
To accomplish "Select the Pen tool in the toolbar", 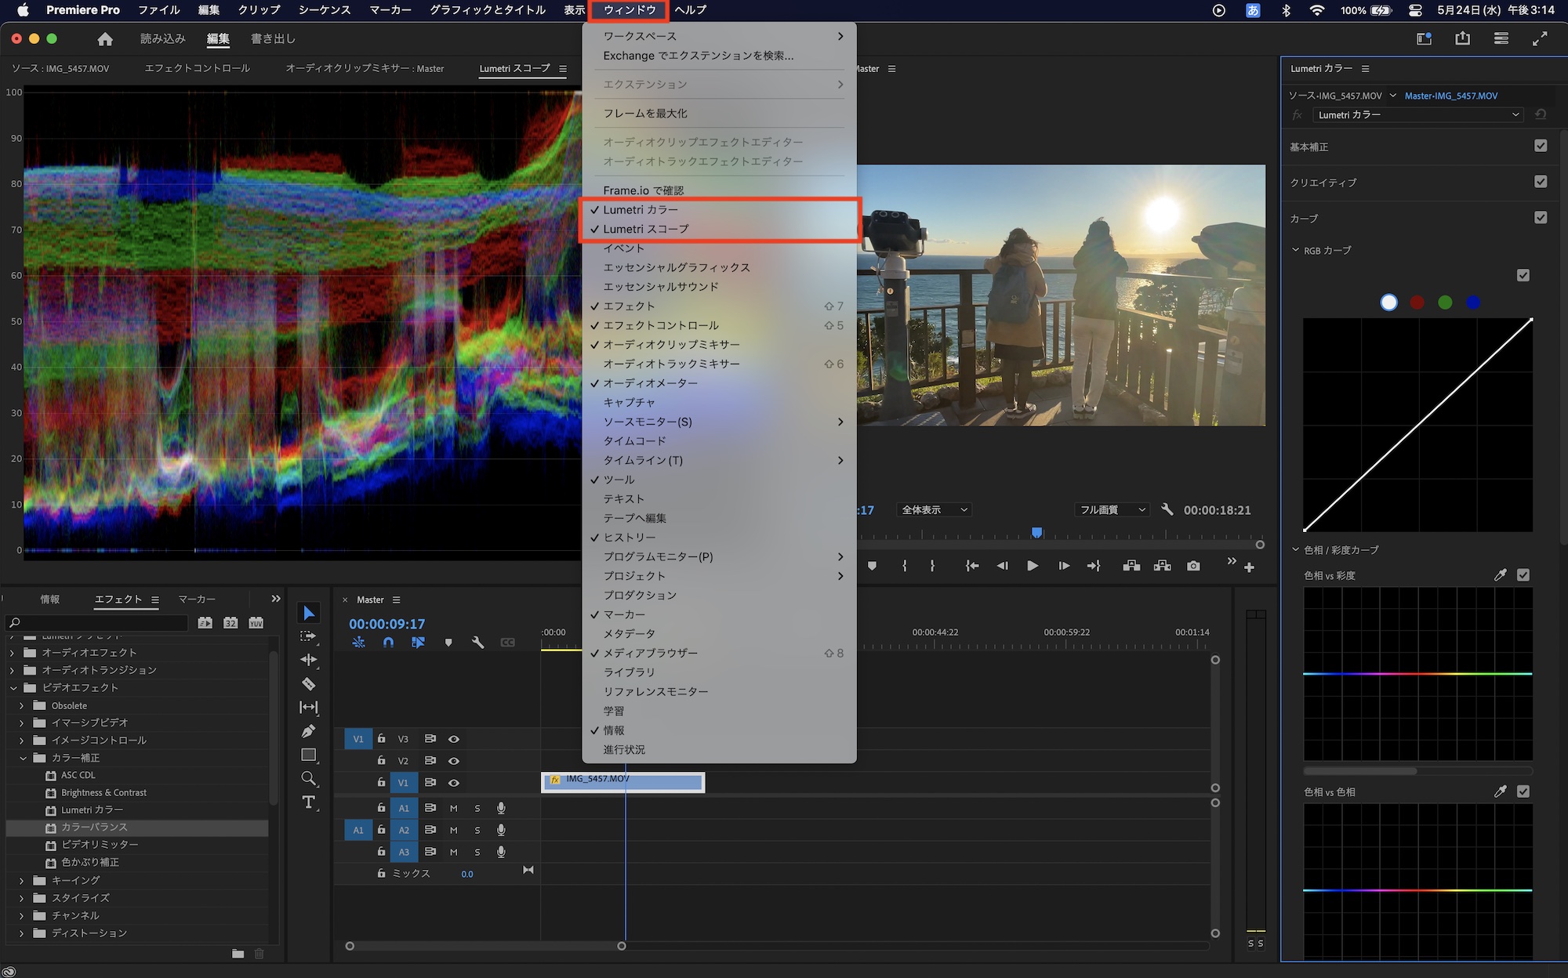I will [x=309, y=730].
